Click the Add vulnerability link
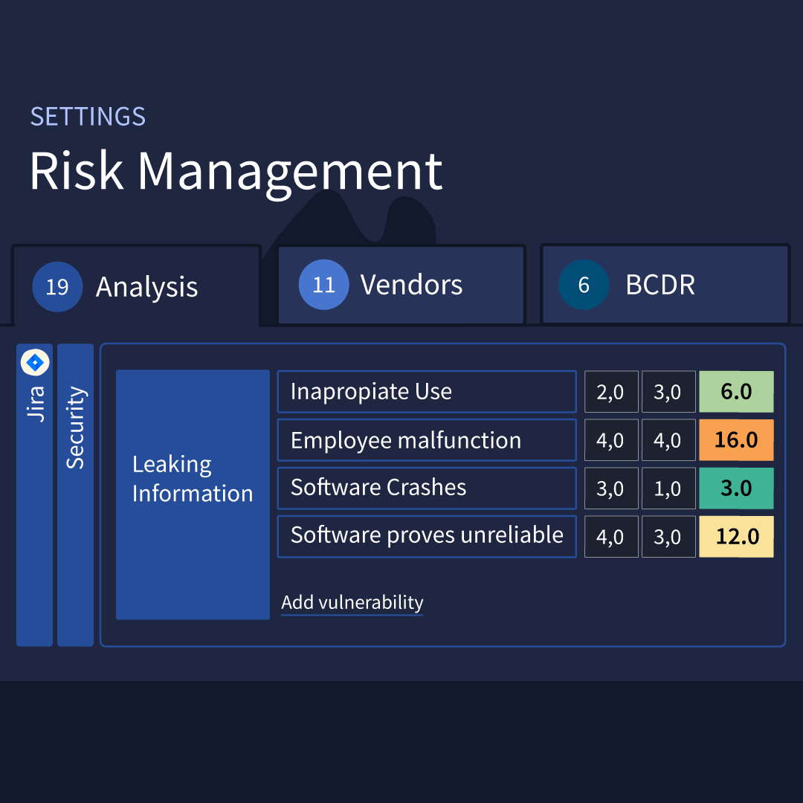This screenshot has width=803, height=803. click(352, 602)
